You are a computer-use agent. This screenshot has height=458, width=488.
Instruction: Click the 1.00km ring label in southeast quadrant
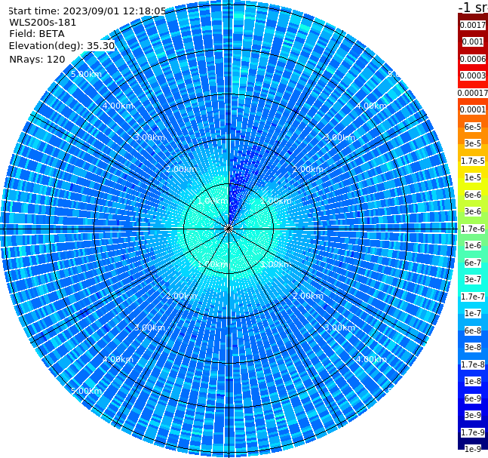click(x=276, y=264)
